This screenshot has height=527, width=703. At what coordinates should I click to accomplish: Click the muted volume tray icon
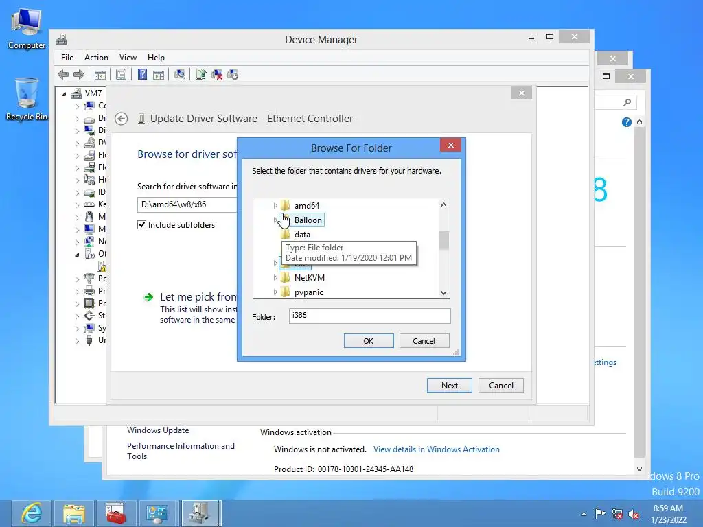[634, 514]
